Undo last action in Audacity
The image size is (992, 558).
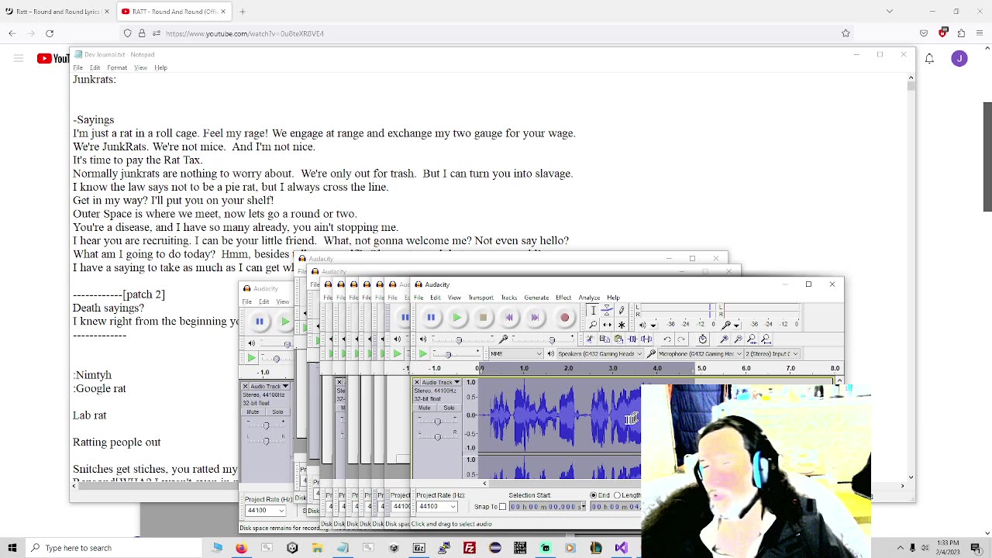pyautogui.click(x=667, y=339)
